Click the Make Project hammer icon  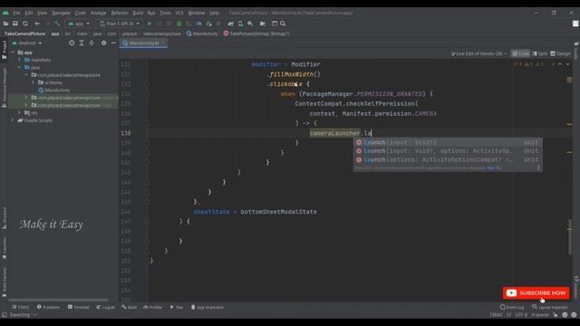(57, 24)
